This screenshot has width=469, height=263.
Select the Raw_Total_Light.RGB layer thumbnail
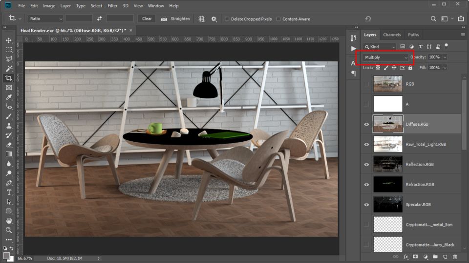(x=388, y=144)
